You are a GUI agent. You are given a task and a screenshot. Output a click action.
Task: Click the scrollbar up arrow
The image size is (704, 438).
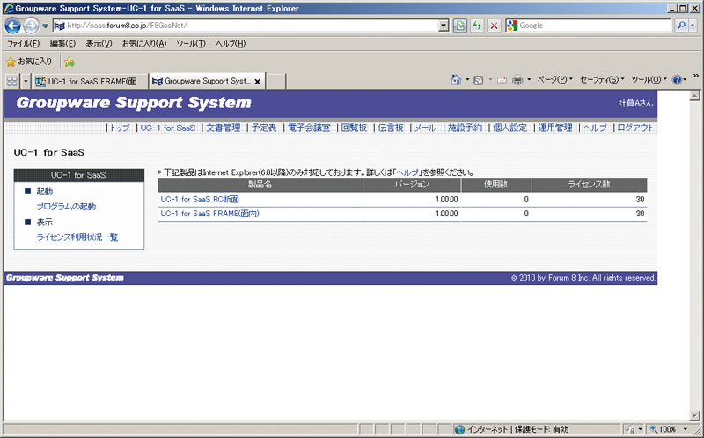pyautogui.click(x=694, y=96)
